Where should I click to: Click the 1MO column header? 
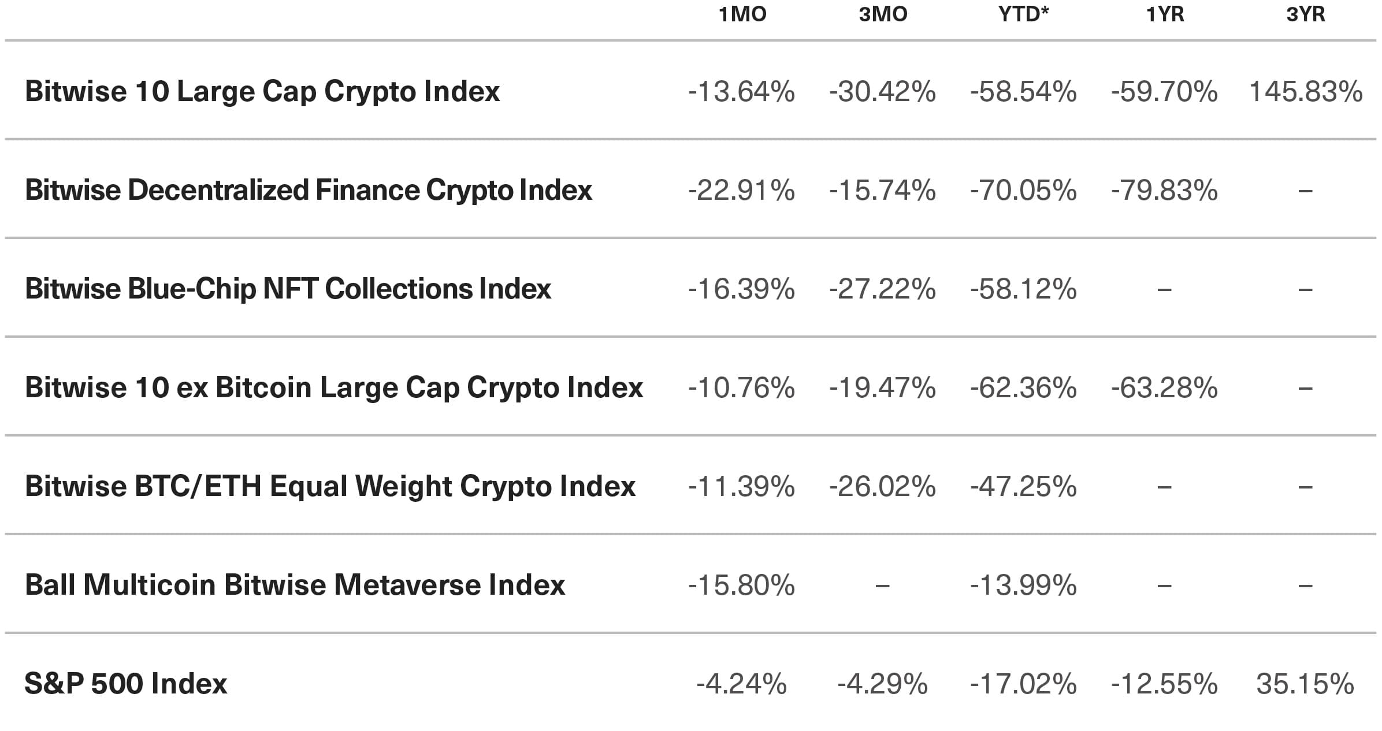742,14
